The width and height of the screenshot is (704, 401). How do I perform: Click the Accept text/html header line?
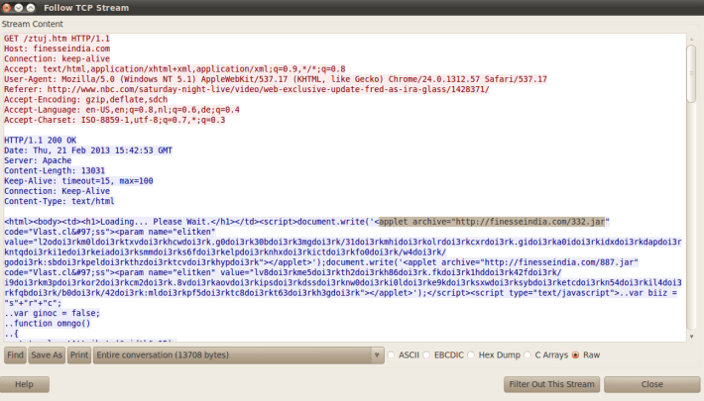175,69
